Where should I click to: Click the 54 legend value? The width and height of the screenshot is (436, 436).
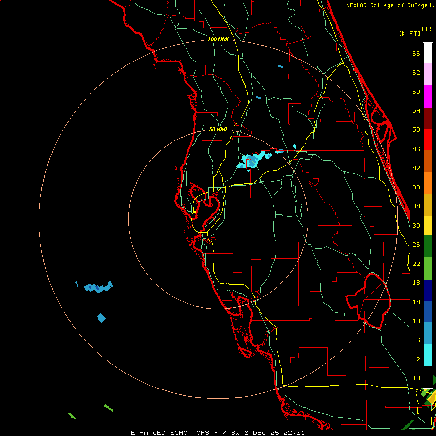point(416,110)
